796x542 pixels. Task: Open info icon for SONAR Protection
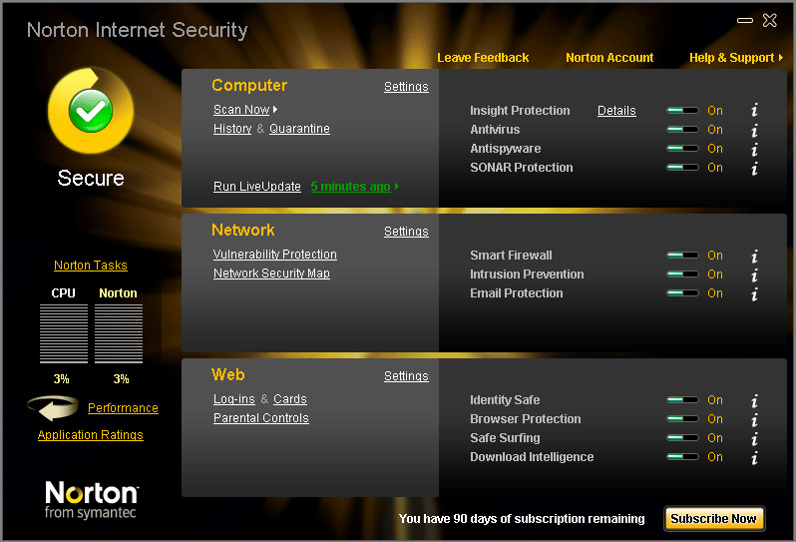tap(754, 168)
